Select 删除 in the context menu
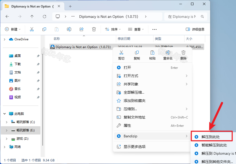The height and width of the screenshot is (164, 236). tap(183, 55)
